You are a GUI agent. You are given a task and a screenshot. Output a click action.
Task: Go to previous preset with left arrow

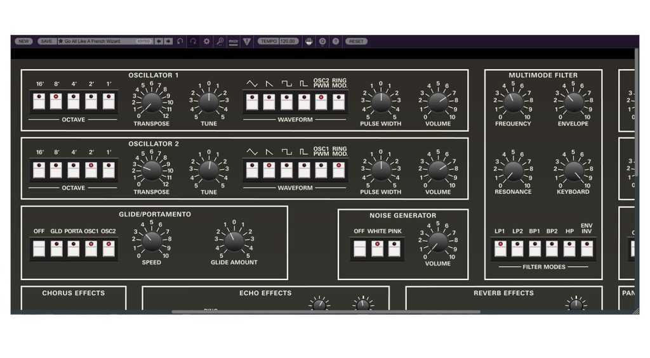(x=159, y=41)
